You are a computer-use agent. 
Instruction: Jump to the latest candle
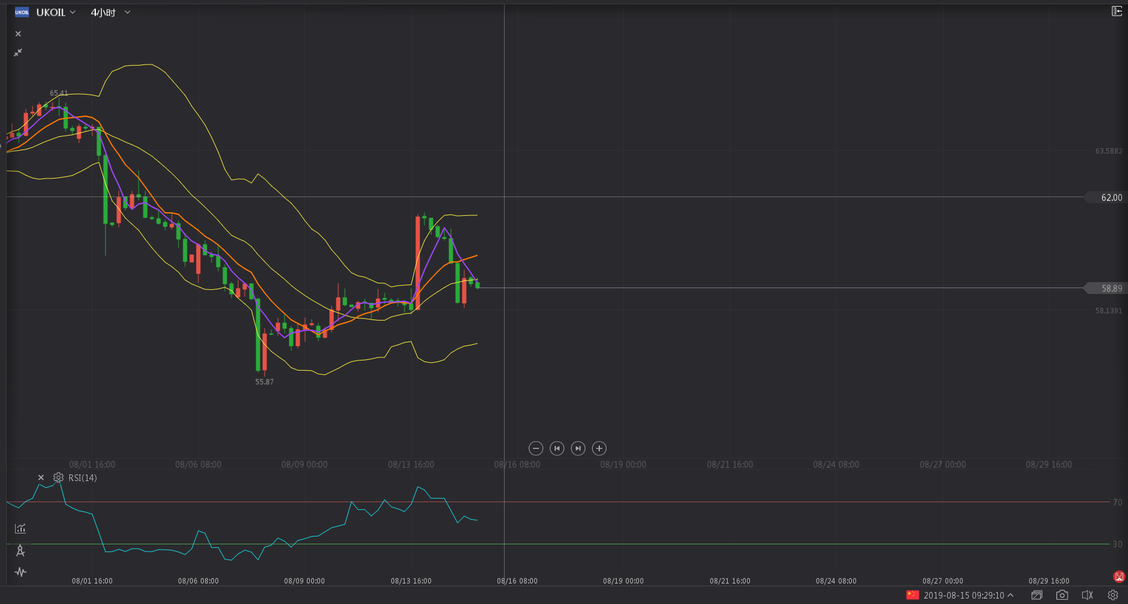(578, 448)
